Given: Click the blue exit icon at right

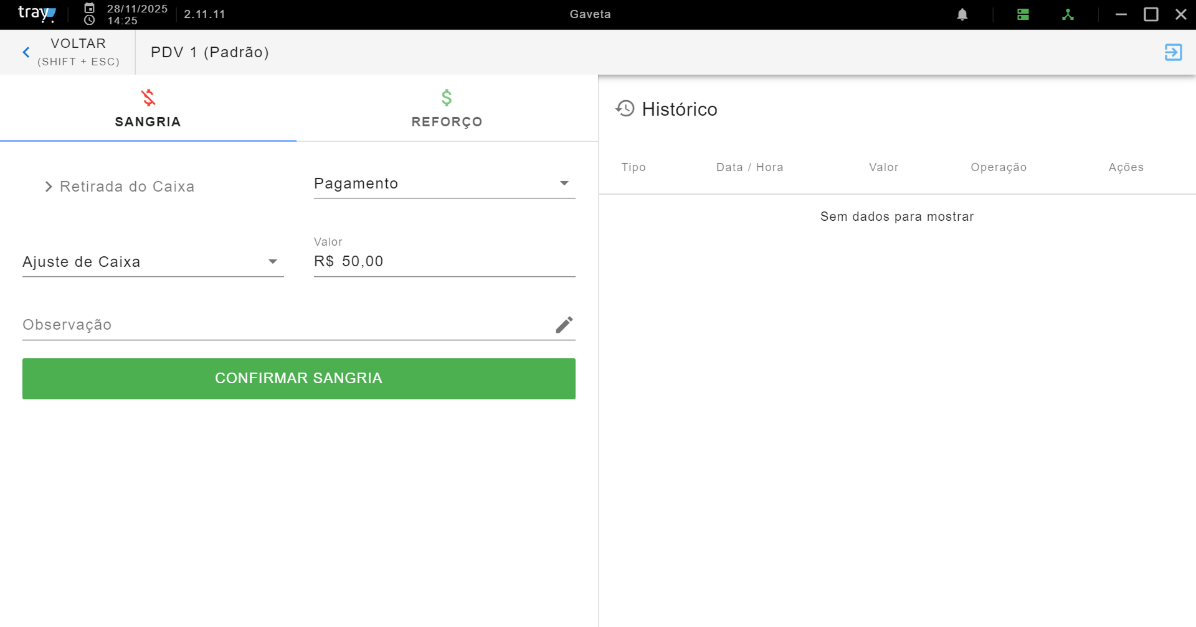Looking at the screenshot, I should coord(1174,52).
